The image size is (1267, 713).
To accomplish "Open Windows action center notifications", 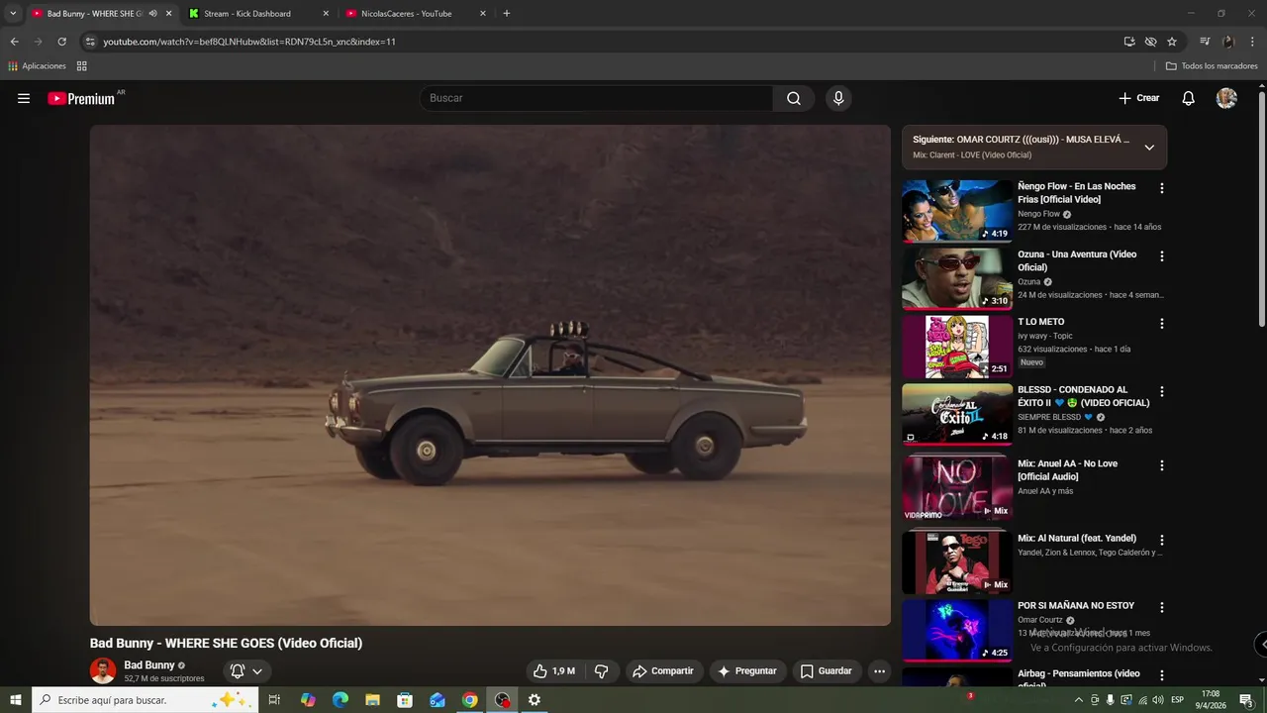I will (x=1246, y=700).
